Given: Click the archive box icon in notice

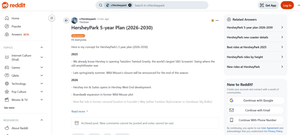Looking at the screenshot, I should pyautogui.click(x=76, y=123).
